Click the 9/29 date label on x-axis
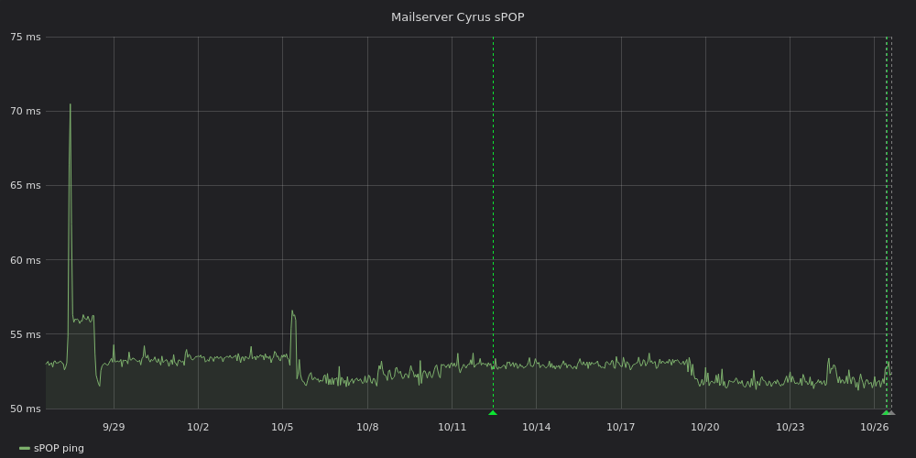 click(x=114, y=427)
